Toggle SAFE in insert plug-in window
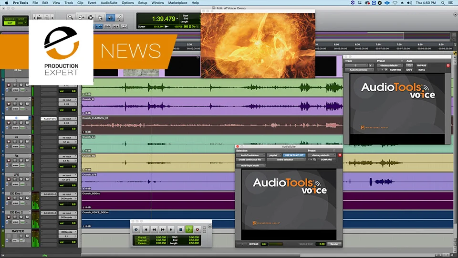Viewport: 458px width, 258px height. click(x=409, y=70)
